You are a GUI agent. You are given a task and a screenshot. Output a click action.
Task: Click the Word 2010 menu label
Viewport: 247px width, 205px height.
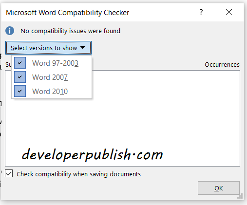click(50, 92)
